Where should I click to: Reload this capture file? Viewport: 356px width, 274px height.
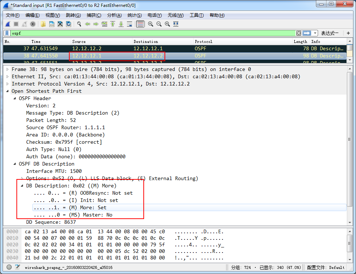tap(68, 24)
